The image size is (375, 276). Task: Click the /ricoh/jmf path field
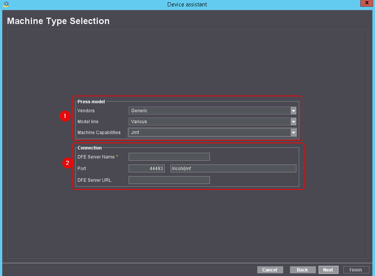233,169
